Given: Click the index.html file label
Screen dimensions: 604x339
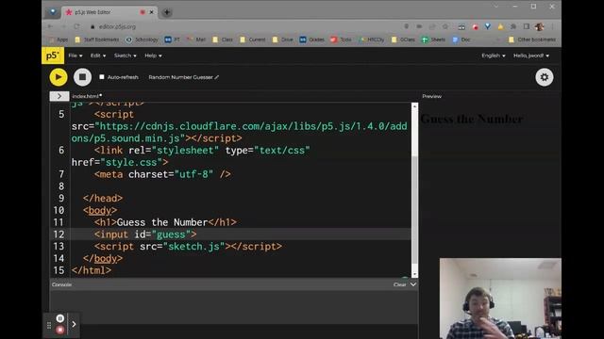Looking at the screenshot, I should coord(87,96).
